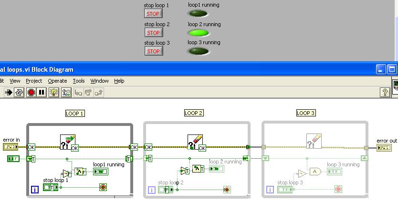Click Loop 3 left shift register

pyautogui.click(x=265, y=159)
